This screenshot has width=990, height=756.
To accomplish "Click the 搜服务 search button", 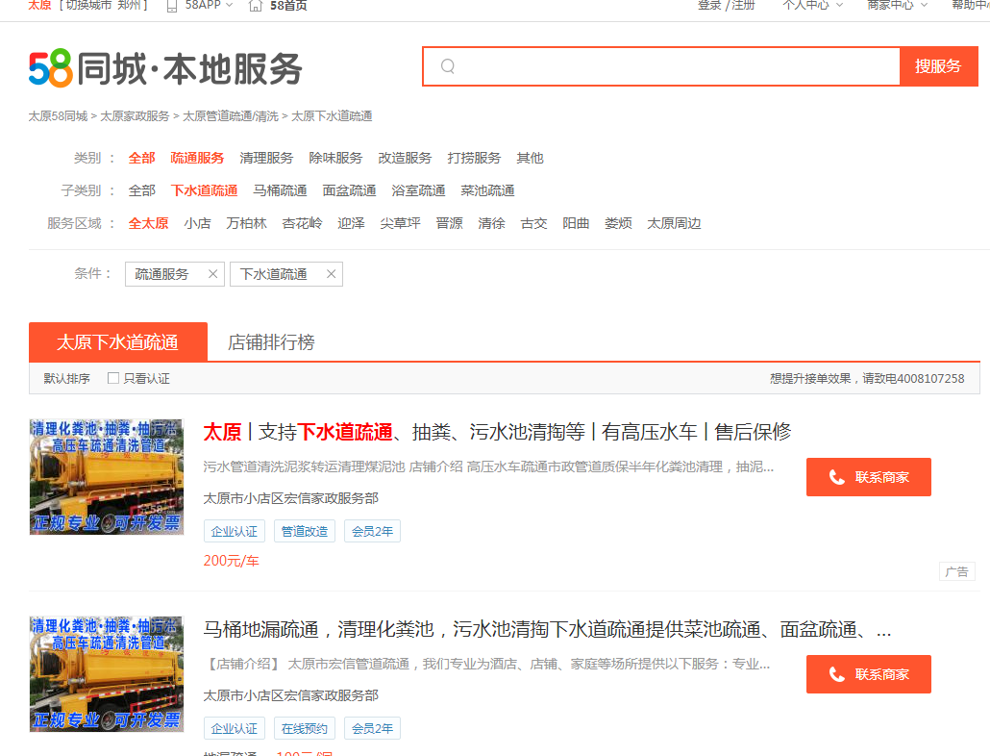I will (938, 66).
